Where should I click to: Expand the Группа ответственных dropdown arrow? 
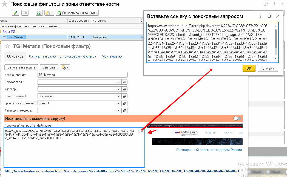pyautogui.click(x=118, y=103)
